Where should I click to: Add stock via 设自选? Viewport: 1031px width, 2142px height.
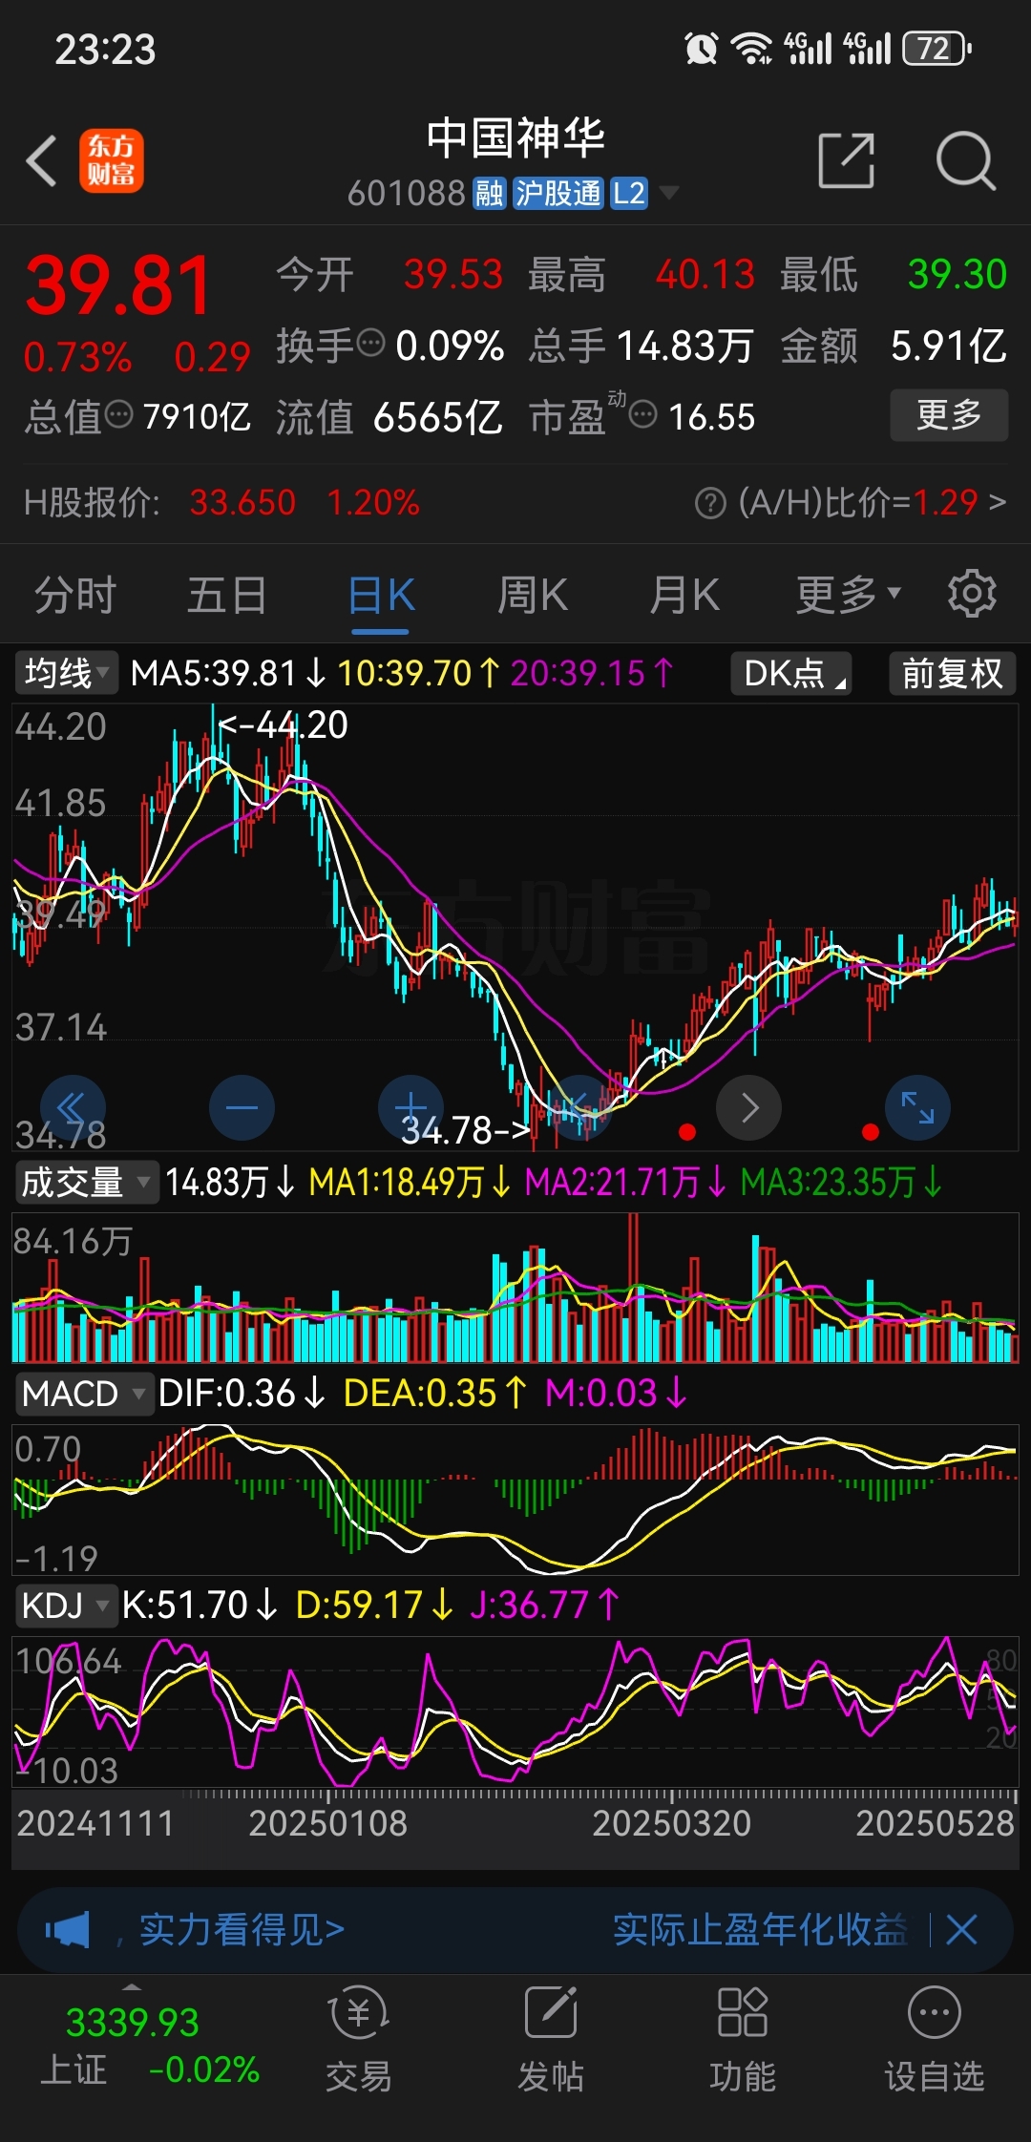[x=935, y=2040]
